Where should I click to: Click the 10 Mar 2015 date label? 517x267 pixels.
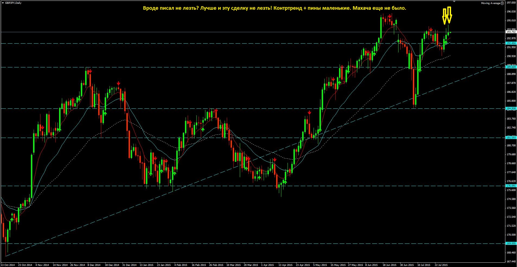(234, 265)
